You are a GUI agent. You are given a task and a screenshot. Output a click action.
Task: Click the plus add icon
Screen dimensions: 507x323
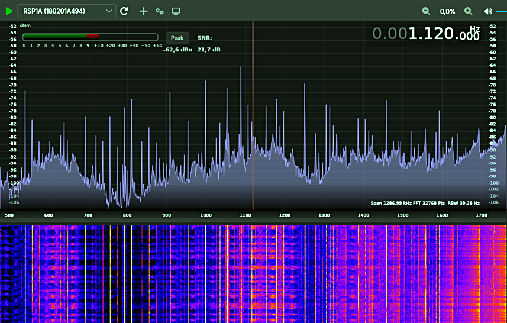coord(144,11)
